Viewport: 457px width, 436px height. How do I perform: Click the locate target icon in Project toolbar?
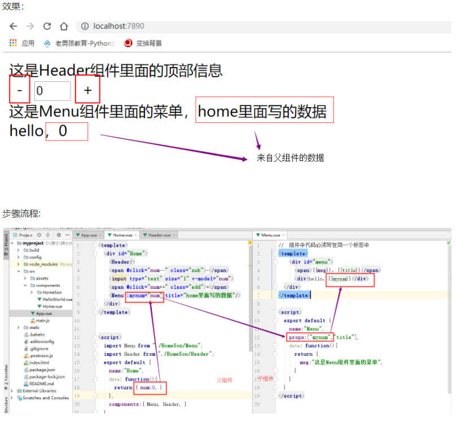pyautogui.click(x=39, y=235)
